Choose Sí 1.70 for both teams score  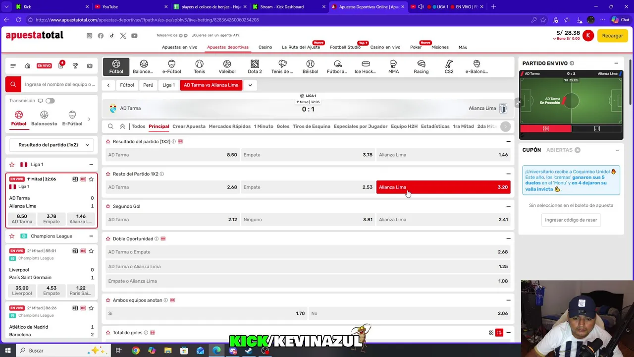pyautogui.click(x=207, y=313)
